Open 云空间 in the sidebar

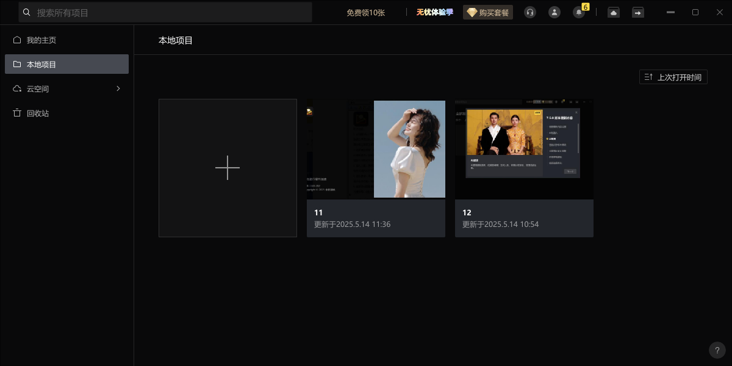(66, 88)
